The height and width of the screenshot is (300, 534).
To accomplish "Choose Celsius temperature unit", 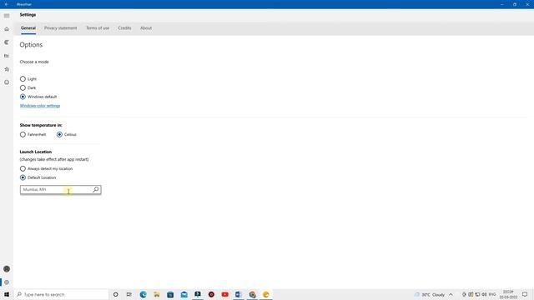I will pyautogui.click(x=59, y=134).
